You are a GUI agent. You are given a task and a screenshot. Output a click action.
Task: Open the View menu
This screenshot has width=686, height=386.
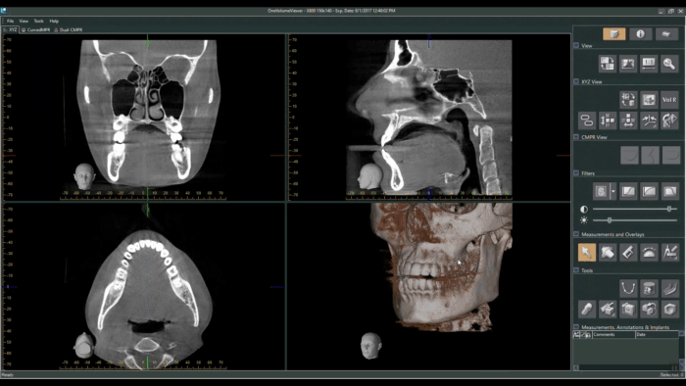coord(24,21)
